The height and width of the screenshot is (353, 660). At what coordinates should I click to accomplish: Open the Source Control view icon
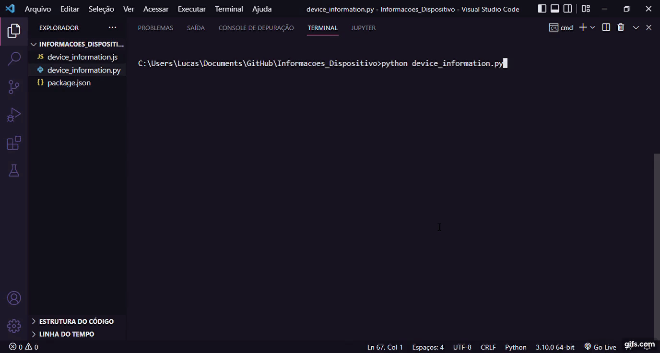[x=14, y=87]
